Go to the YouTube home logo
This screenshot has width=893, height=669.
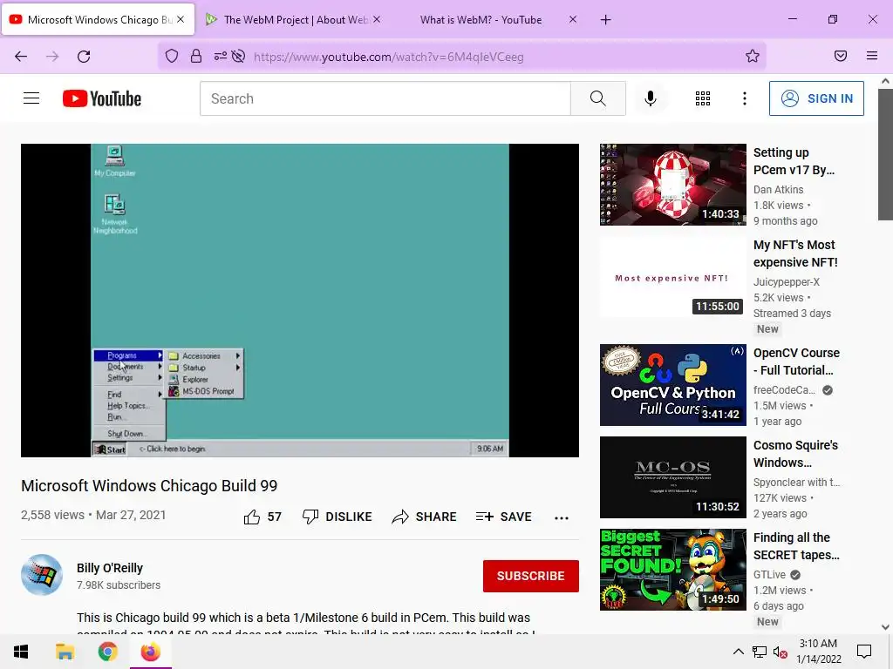102,98
